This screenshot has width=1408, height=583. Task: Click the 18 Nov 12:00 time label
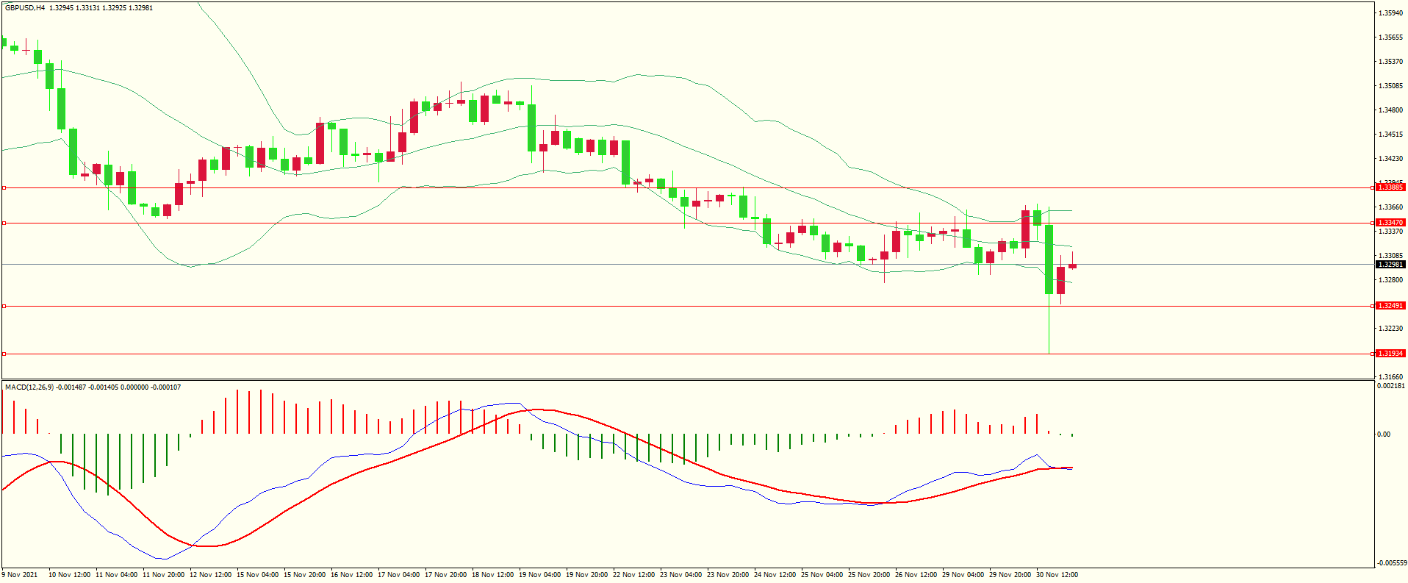(x=492, y=575)
